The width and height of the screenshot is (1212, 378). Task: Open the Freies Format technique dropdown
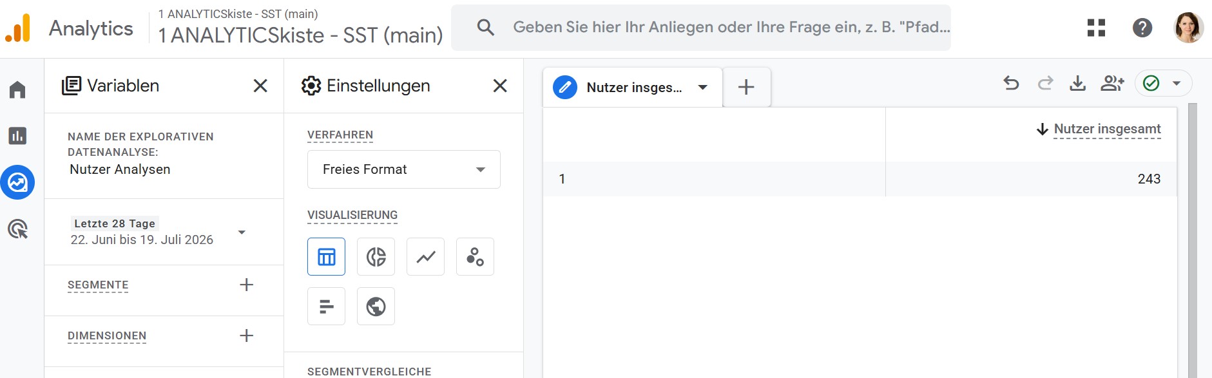pos(404,169)
